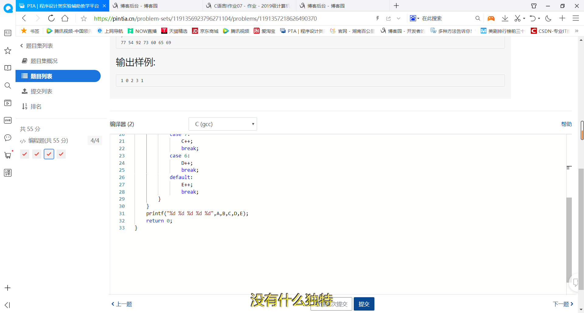Open the scissors screenshot tool
584x313 pixels.
(x=517, y=18)
